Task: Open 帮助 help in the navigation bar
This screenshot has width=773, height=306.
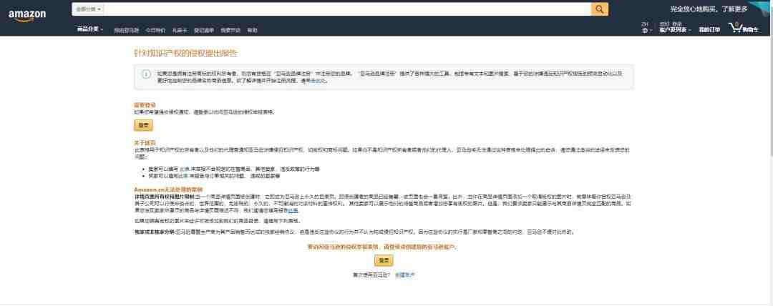Action: [252, 30]
